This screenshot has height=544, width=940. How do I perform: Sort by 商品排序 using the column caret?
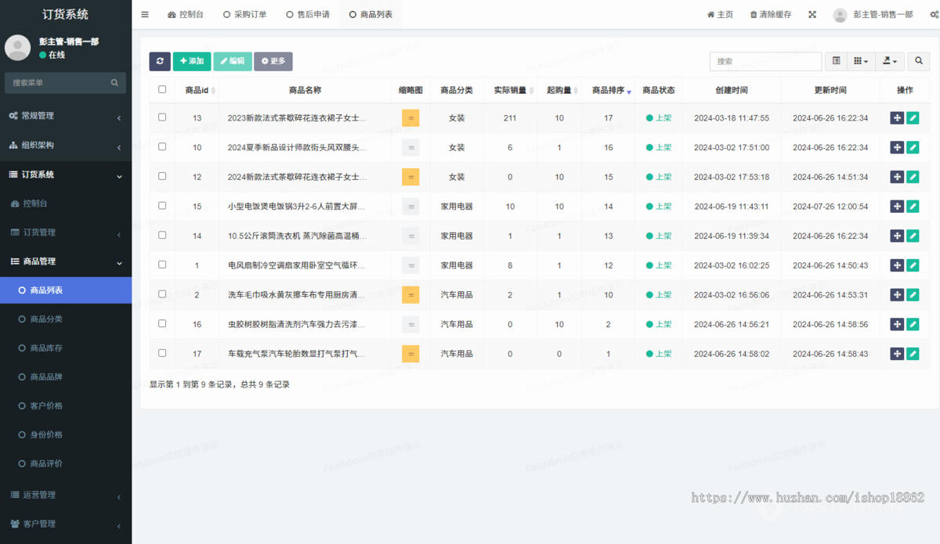(x=627, y=90)
